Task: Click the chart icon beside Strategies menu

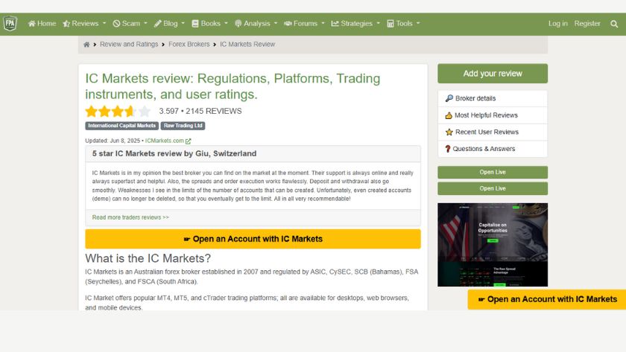Action: click(335, 24)
